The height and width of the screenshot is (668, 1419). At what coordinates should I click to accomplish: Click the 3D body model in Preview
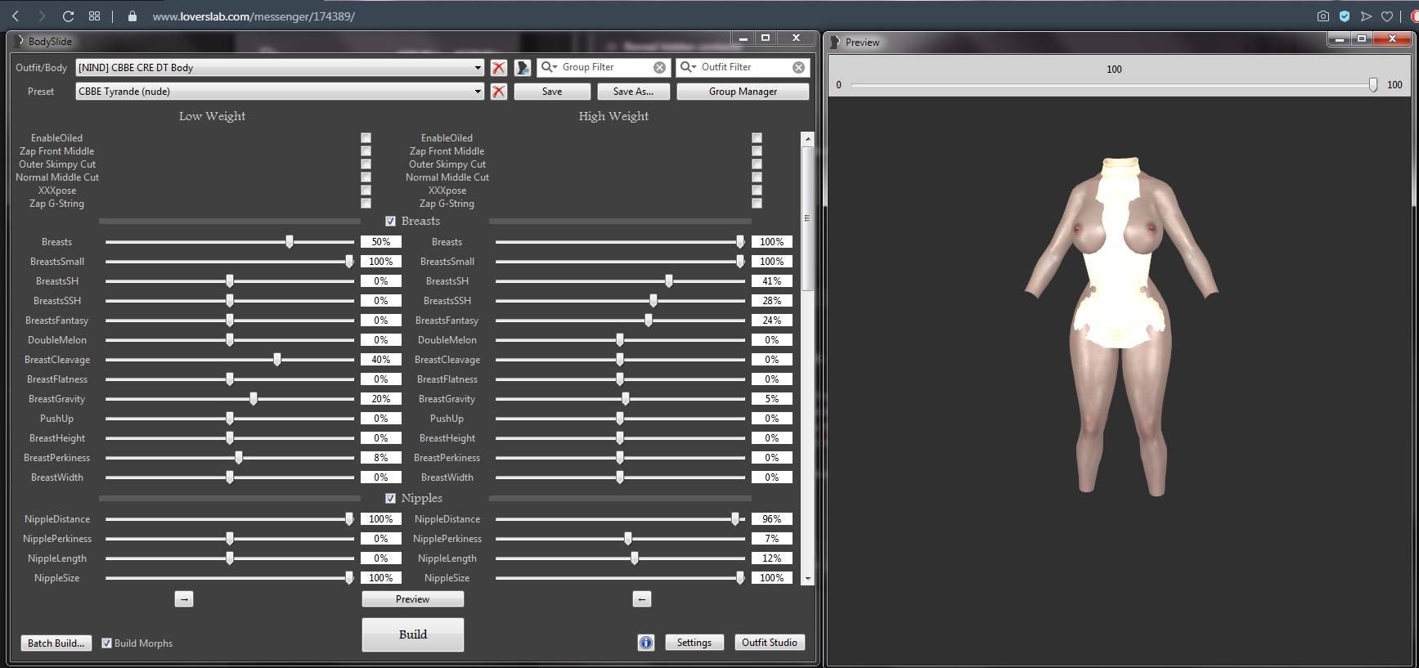pyautogui.click(x=1122, y=327)
